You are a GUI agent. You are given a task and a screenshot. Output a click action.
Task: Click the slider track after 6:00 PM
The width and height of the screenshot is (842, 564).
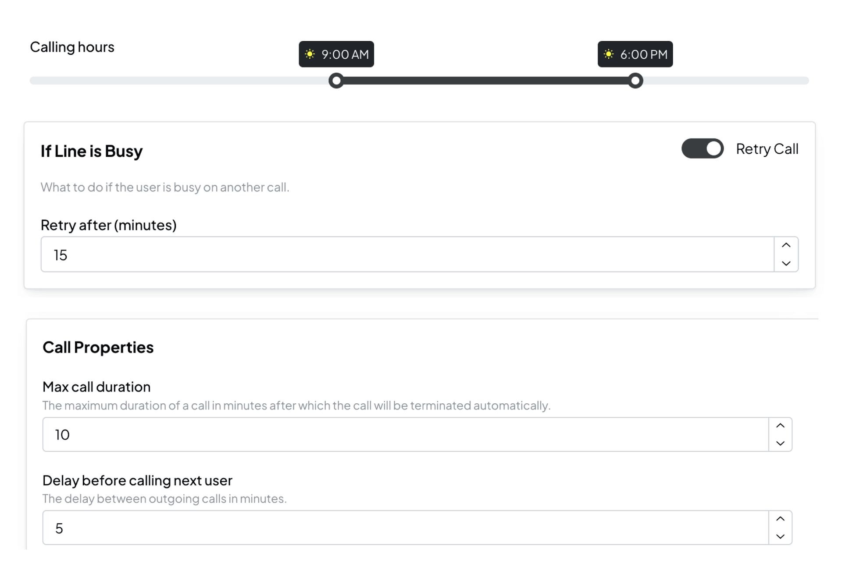tap(724, 81)
